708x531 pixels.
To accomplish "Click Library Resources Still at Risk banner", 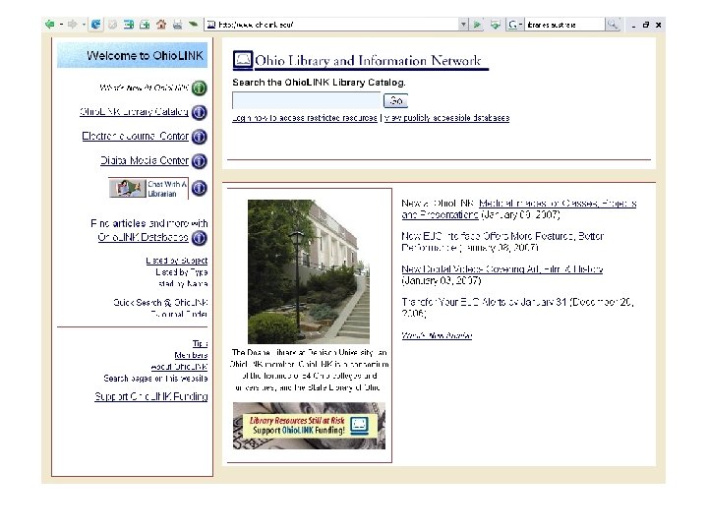I will point(310,426).
